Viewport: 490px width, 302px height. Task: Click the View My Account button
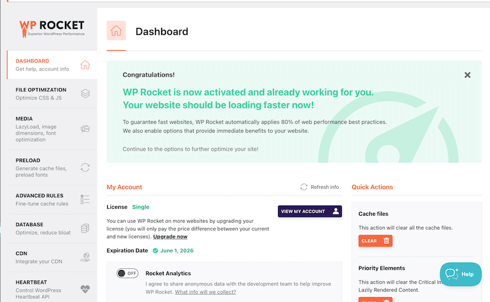310,211
